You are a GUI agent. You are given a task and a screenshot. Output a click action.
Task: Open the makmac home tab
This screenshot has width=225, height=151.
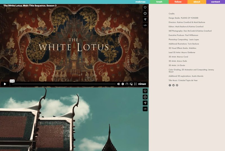140,2
